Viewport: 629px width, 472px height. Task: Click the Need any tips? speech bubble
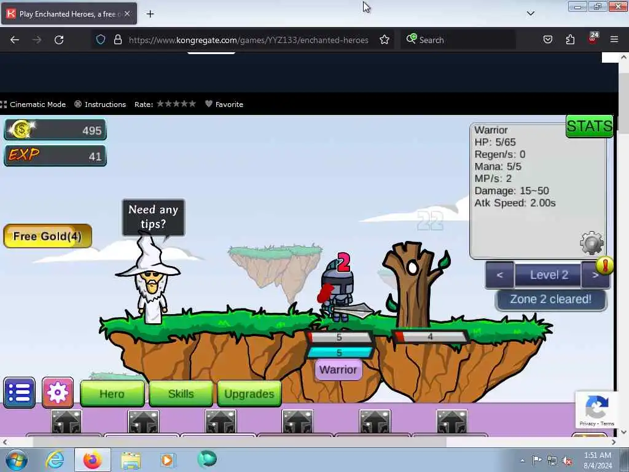click(153, 217)
